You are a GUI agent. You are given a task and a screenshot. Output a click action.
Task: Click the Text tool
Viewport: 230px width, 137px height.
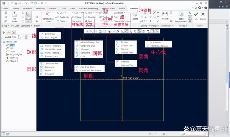coord(88,21)
